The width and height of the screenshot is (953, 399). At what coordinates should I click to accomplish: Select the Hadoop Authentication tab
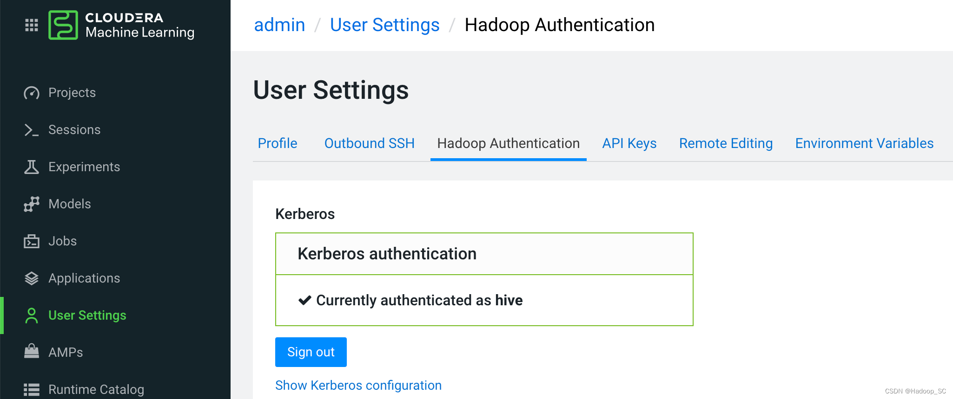[509, 143]
